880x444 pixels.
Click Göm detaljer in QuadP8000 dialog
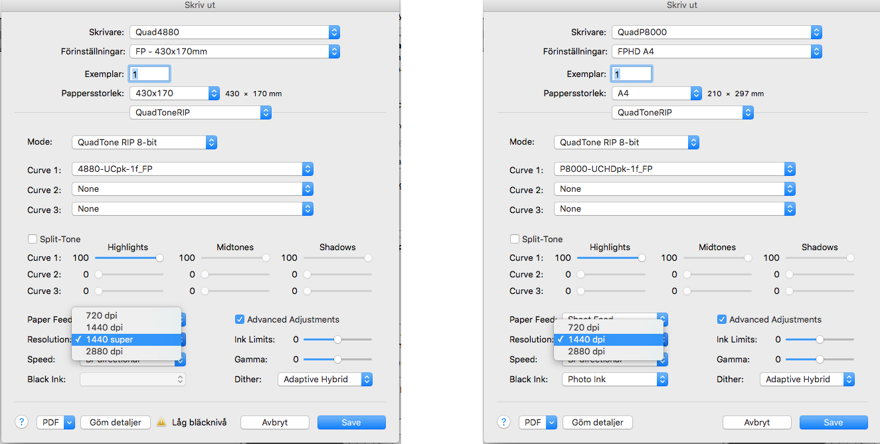click(598, 422)
